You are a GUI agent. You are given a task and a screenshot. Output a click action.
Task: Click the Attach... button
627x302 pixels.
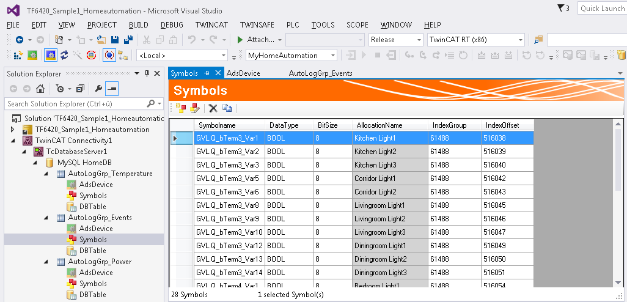[256, 40]
